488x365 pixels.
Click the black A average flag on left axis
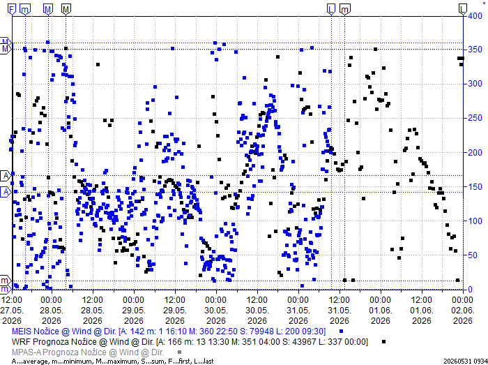click(6, 176)
